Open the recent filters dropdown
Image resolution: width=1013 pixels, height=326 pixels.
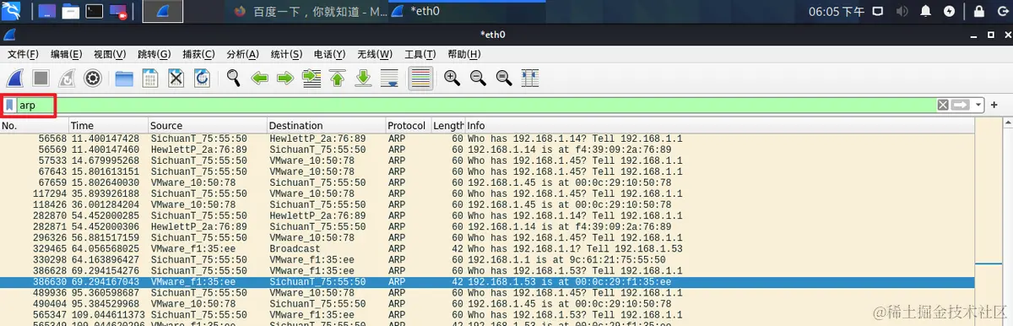pos(978,105)
